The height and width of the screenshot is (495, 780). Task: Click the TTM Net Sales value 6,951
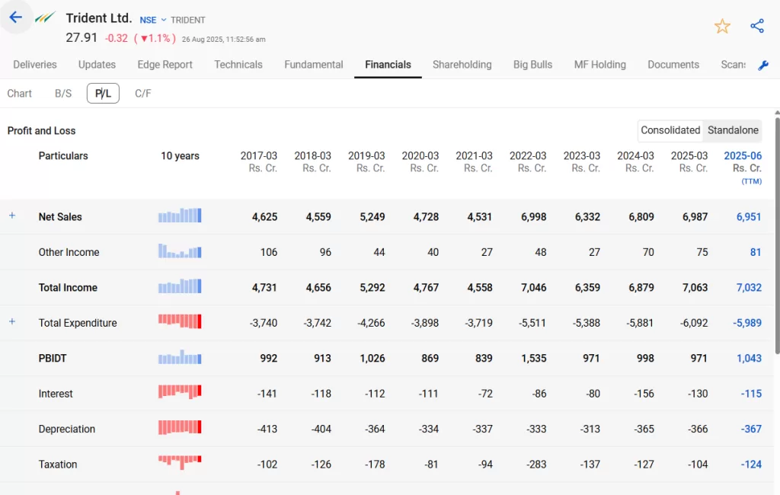tap(749, 217)
